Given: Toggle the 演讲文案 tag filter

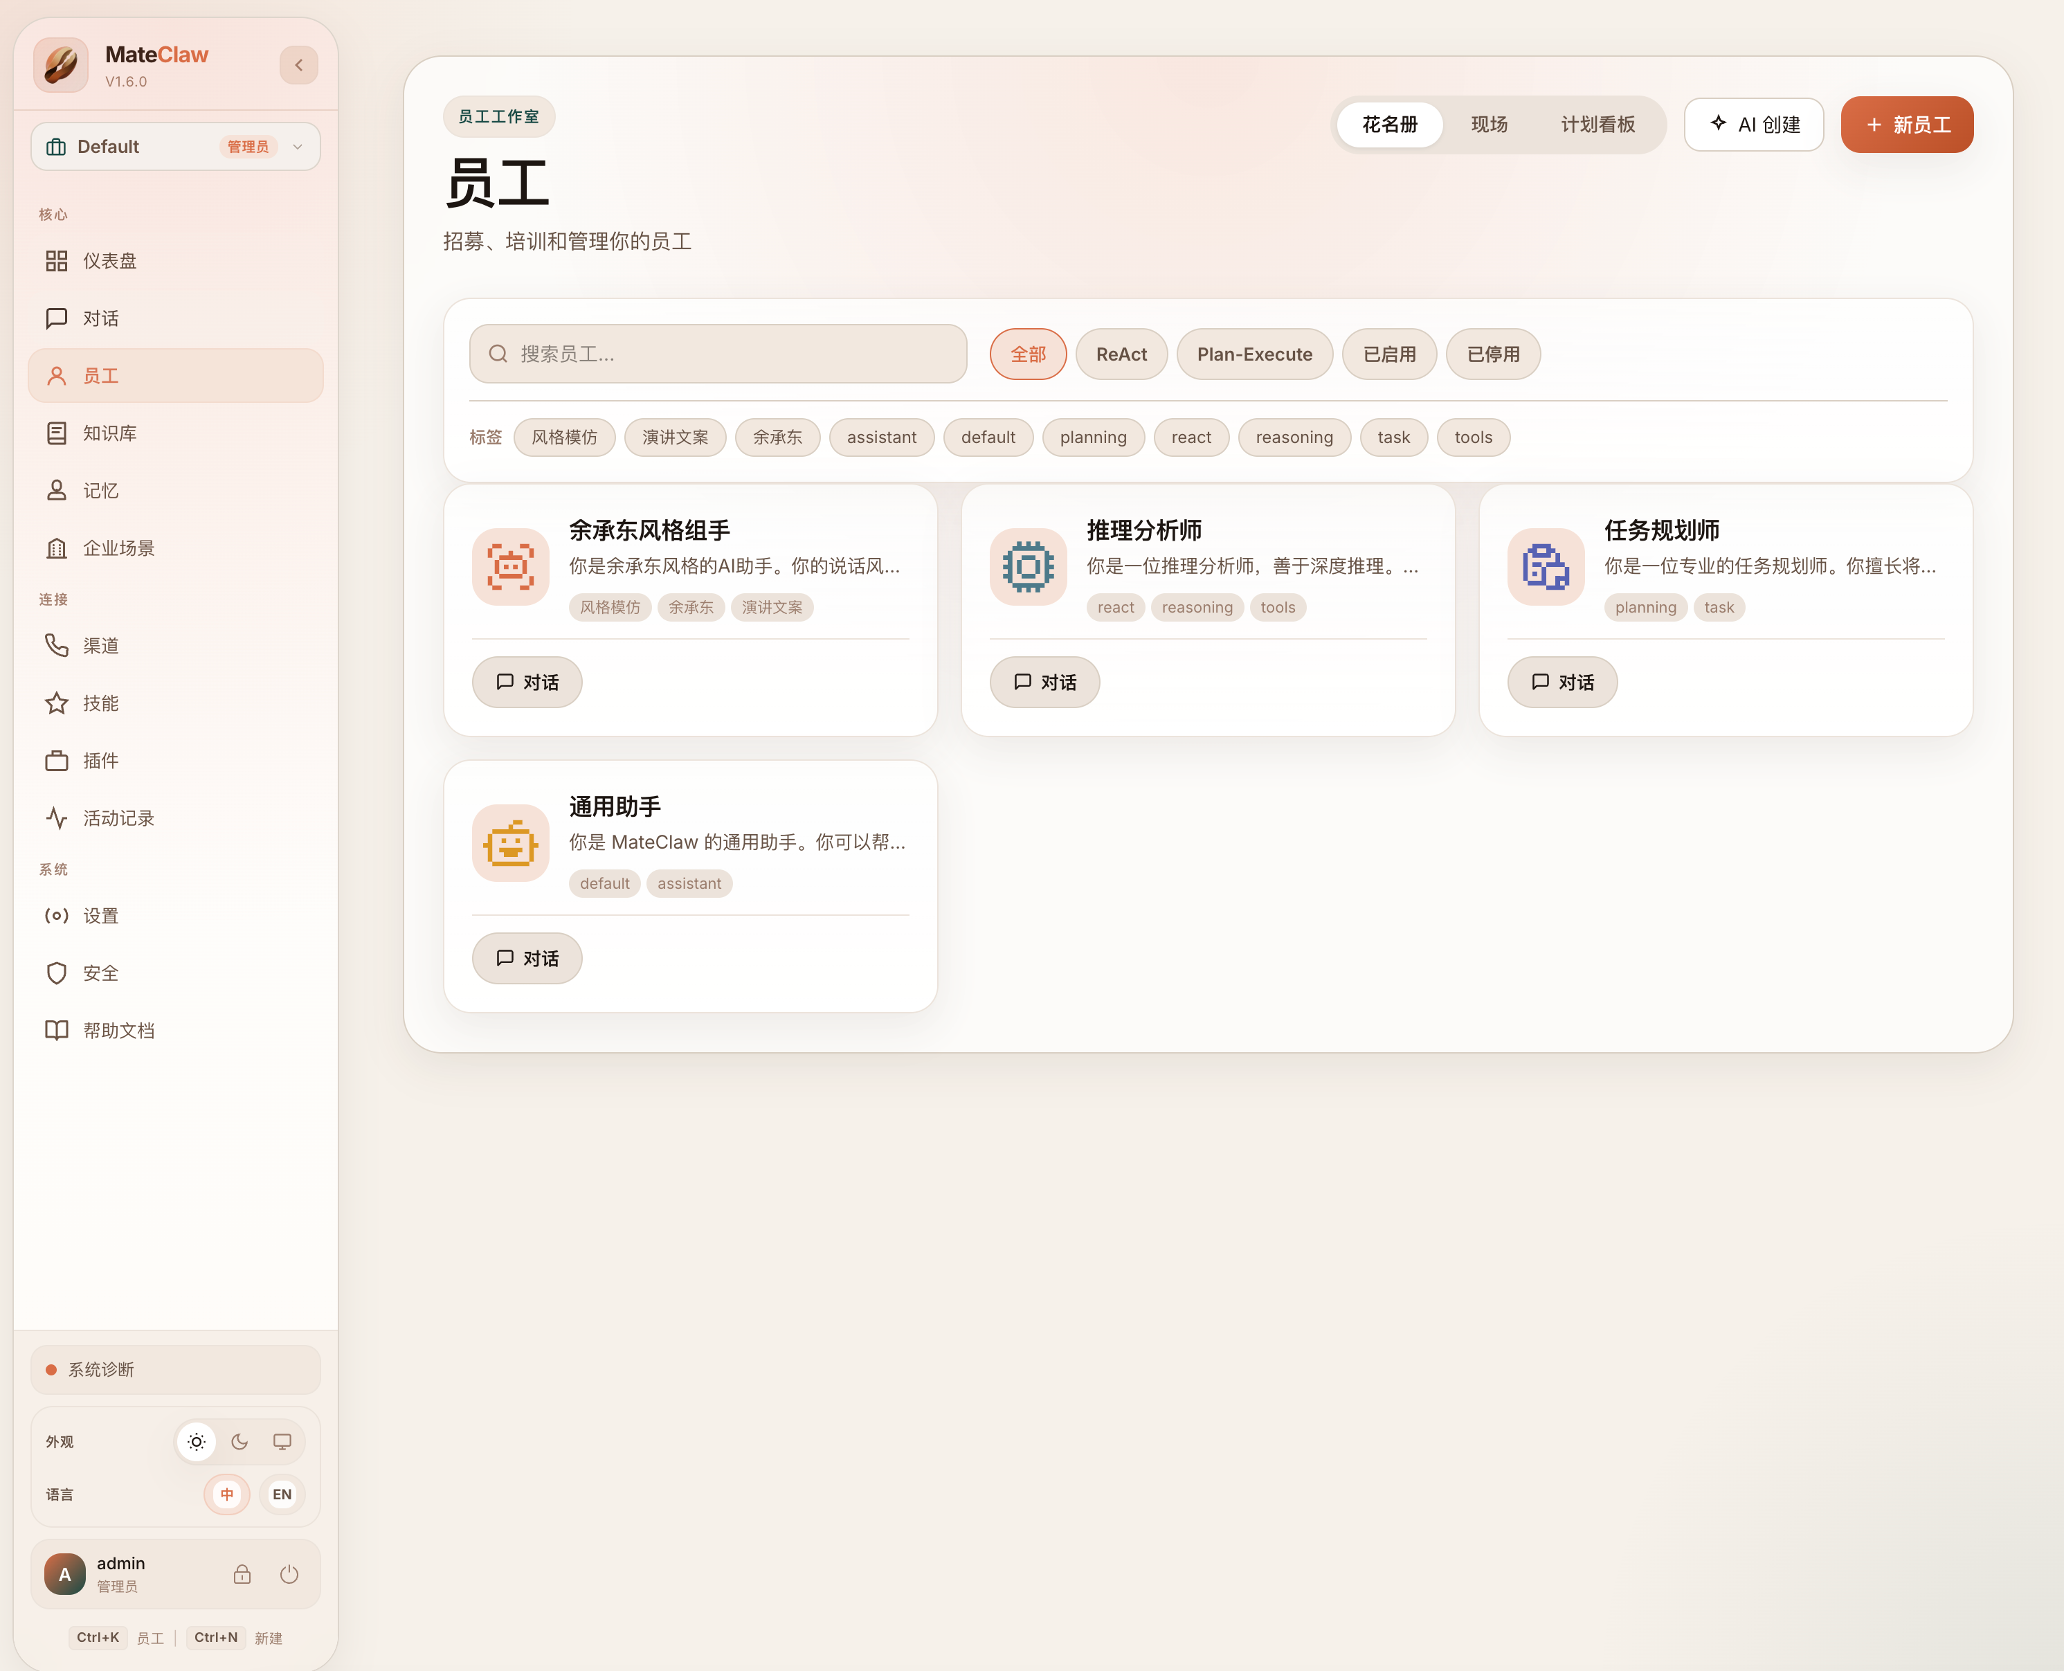Looking at the screenshot, I should (x=676, y=438).
